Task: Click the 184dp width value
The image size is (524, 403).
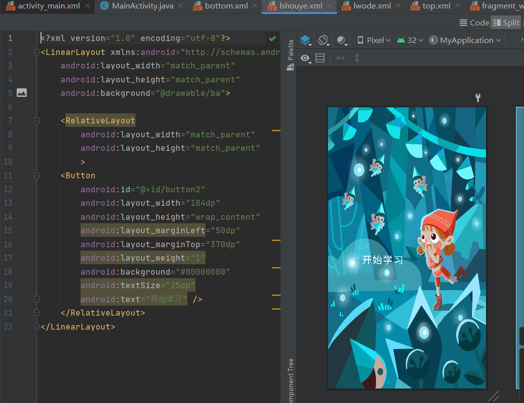Action: 202,203
